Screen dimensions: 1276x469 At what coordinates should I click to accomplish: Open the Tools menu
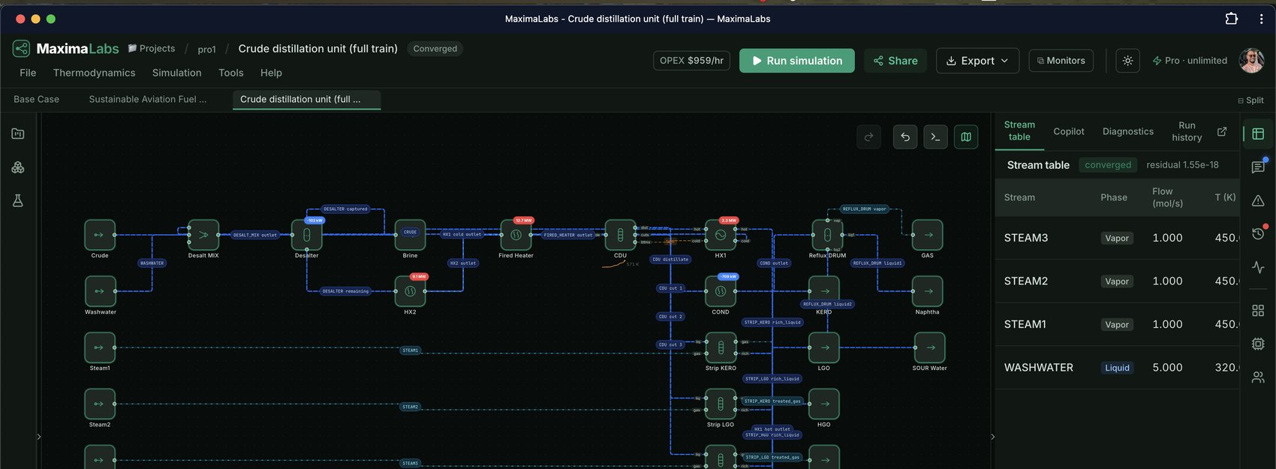231,73
